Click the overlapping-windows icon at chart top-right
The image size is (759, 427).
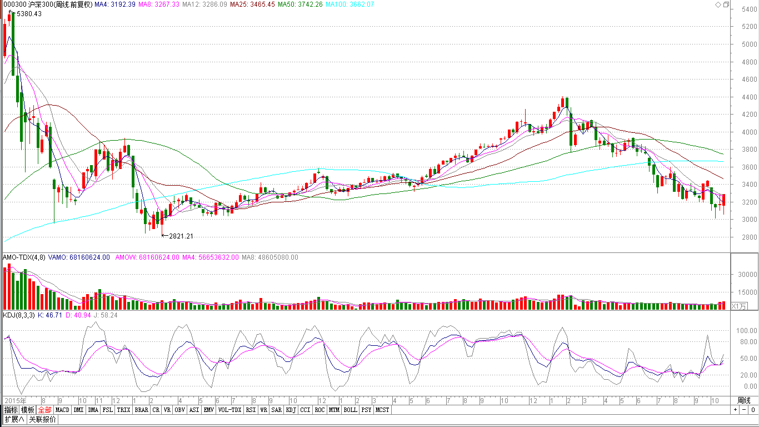[726, 4]
